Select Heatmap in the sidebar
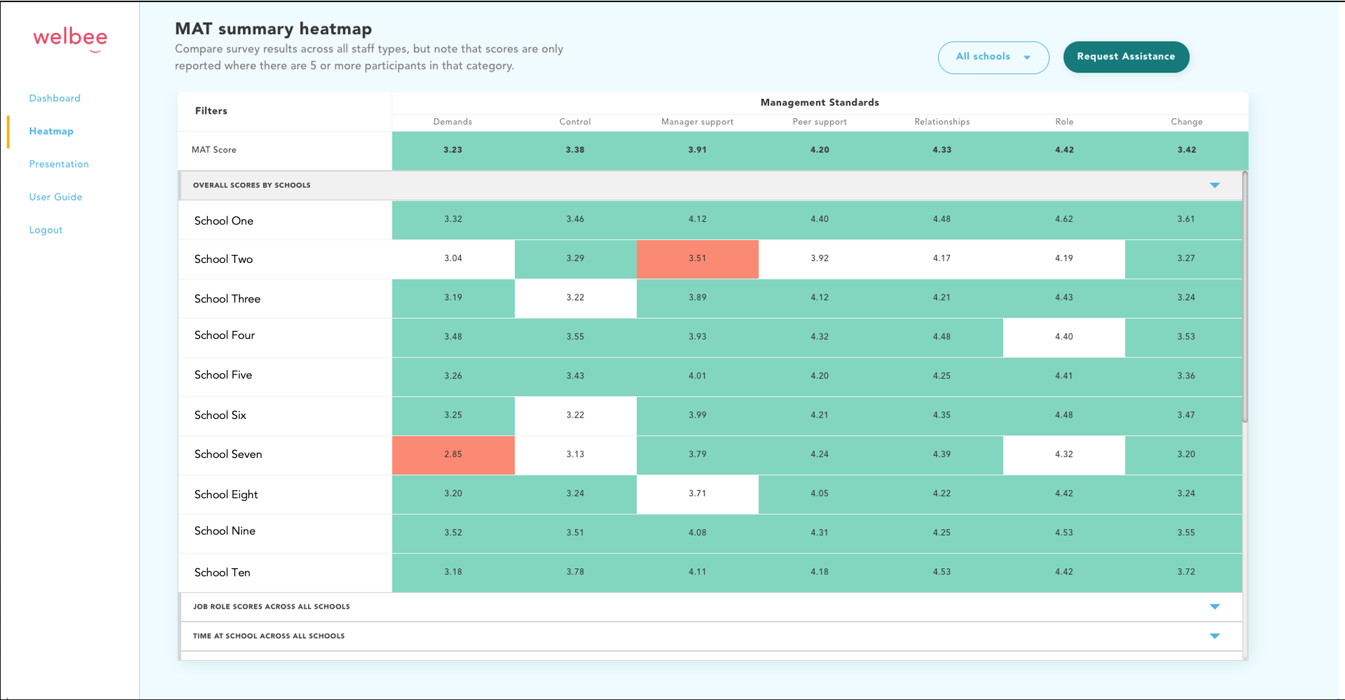Image resolution: width=1345 pixels, height=700 pixels. (51, 131)
